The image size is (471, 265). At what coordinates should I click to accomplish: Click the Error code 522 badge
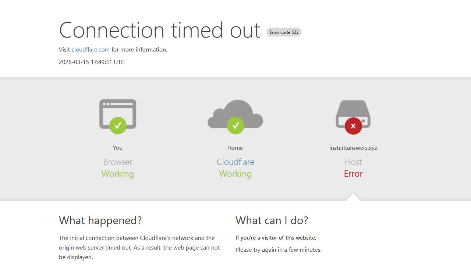coord(284,32)
